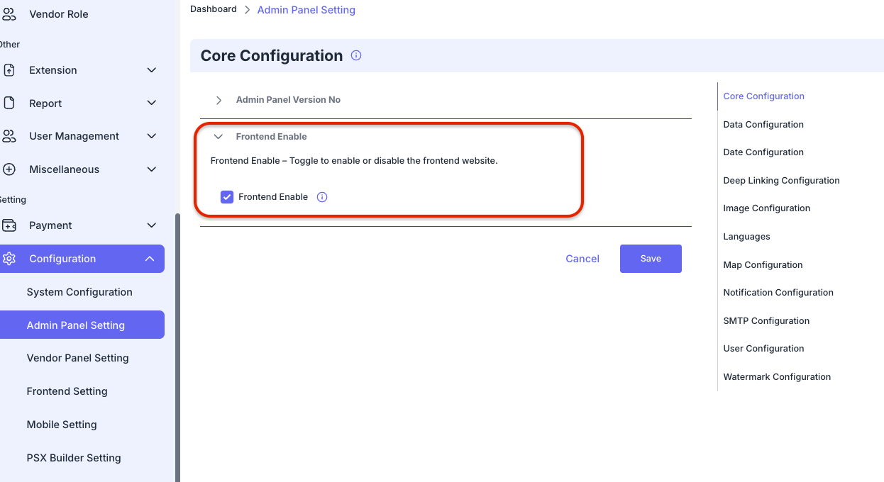Screen dimensions: 884x482
Task: Open PSX Builder Setting menu item
Action: click(74, 458)
